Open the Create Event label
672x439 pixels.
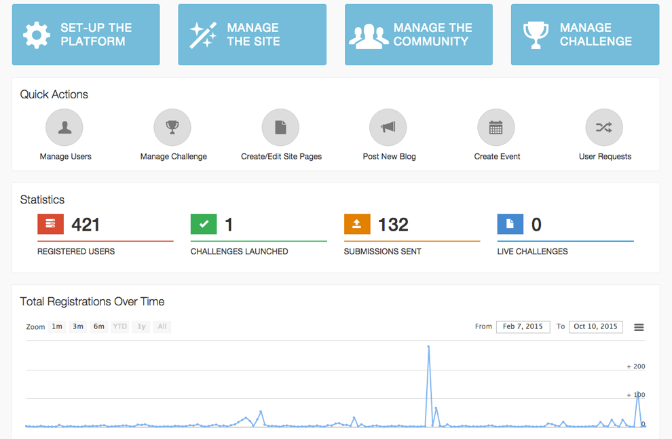(497, 156)
